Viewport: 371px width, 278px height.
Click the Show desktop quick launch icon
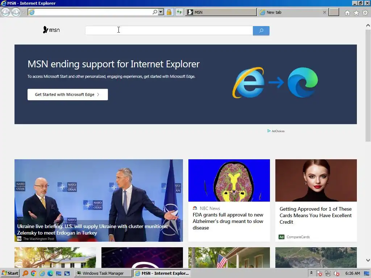[x=58, y=273]
